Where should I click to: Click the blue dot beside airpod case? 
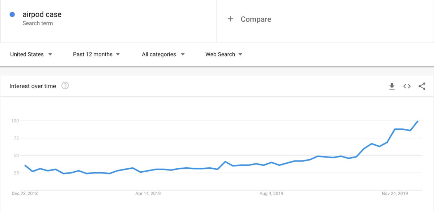pyautogui.click(x=12, y=14)
